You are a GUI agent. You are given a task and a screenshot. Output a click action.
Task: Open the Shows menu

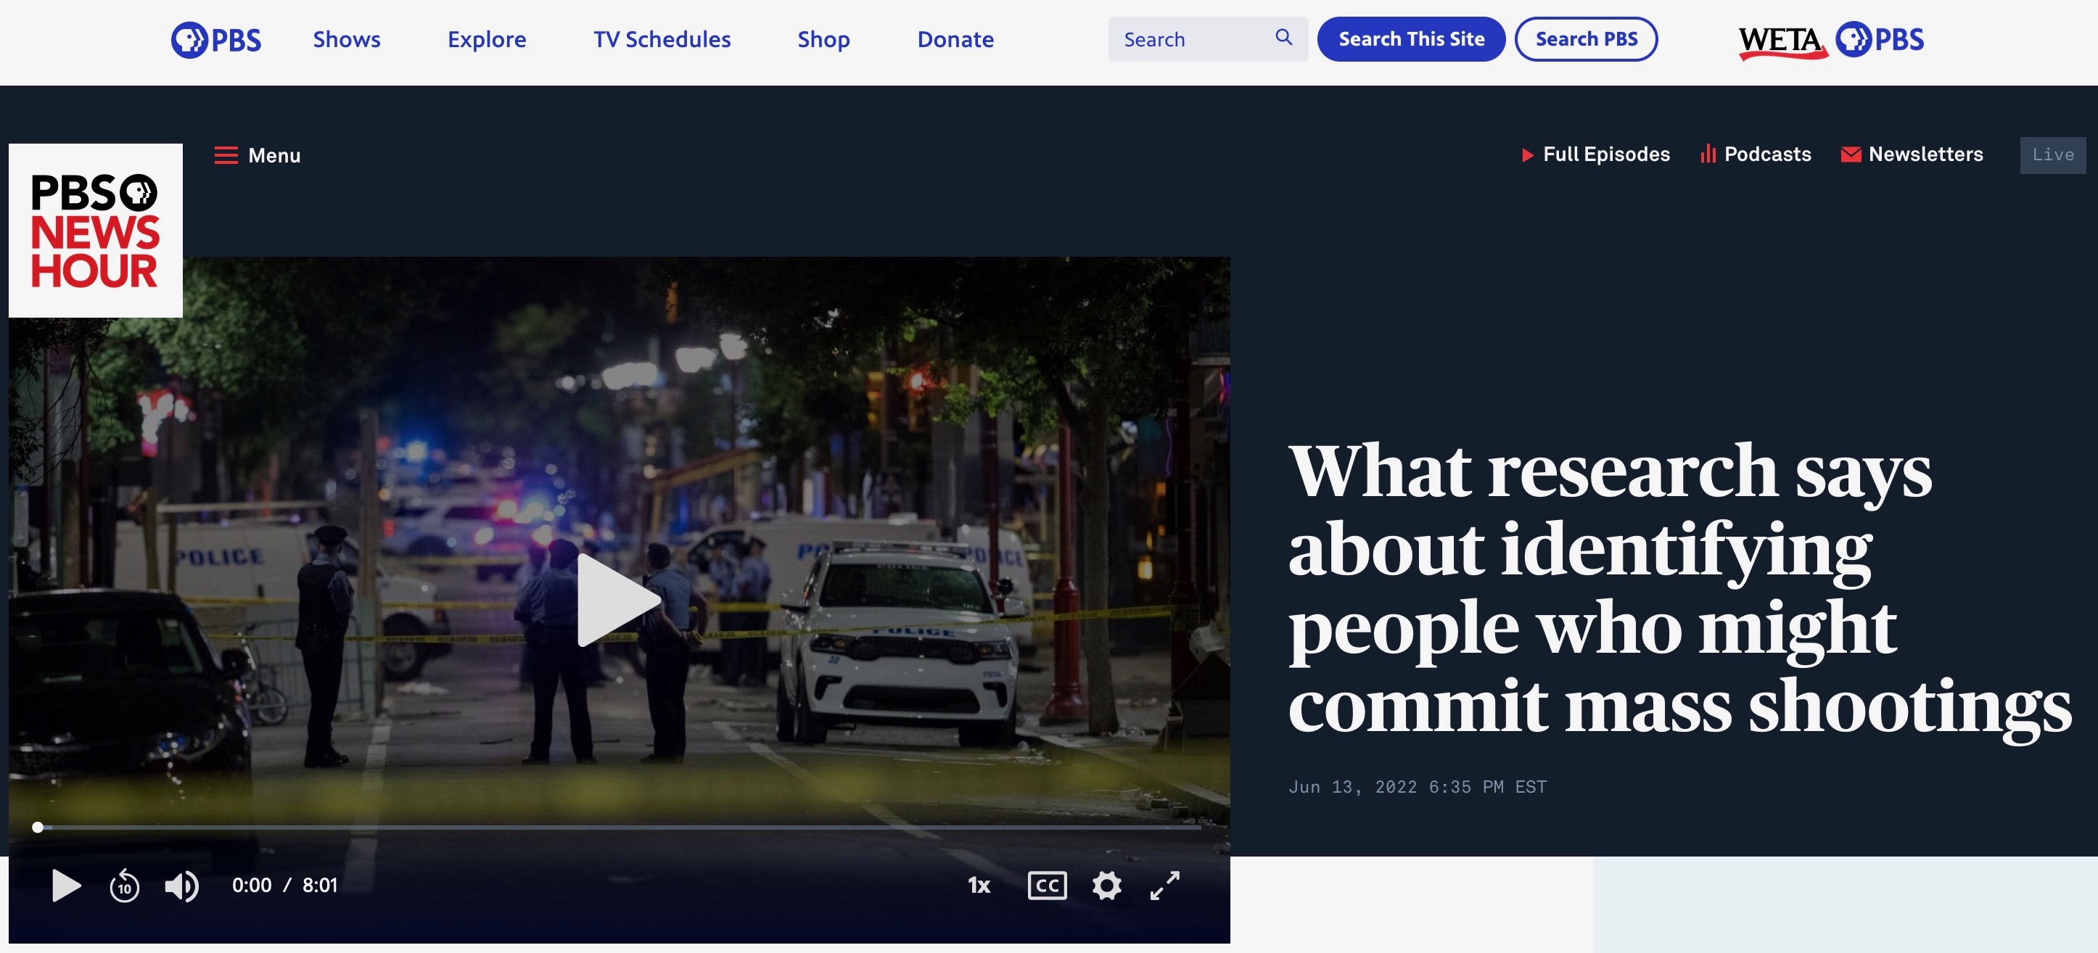346,39
